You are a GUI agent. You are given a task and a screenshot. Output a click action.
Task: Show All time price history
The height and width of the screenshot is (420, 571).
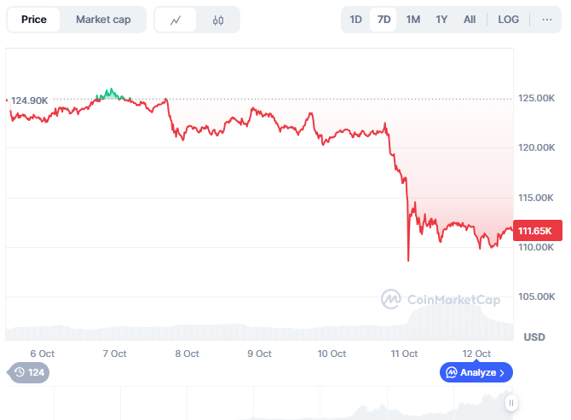pyautogui.click(x=470, y=20)
